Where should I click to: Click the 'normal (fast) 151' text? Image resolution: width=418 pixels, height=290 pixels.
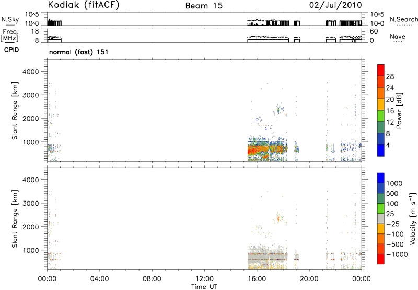coord(79,52)
